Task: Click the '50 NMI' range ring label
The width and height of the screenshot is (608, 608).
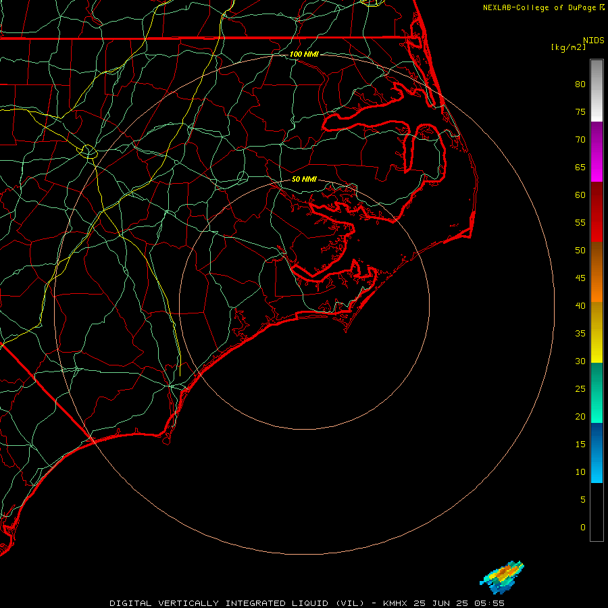Action: (304, 179)
